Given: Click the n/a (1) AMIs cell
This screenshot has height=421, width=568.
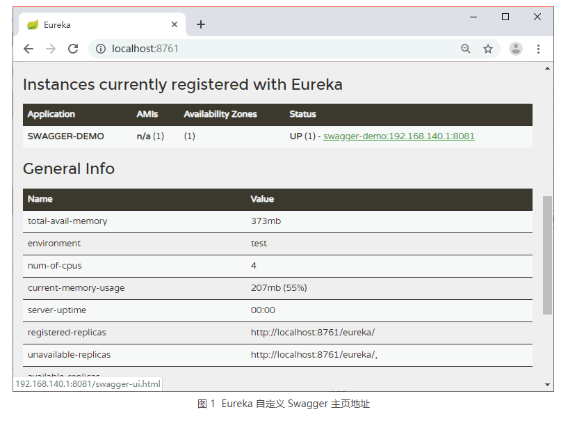Looking at the screenshot, I should click(150, 136).
